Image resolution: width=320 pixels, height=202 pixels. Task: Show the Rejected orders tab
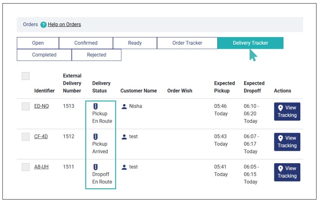click(x=96, y=55)
